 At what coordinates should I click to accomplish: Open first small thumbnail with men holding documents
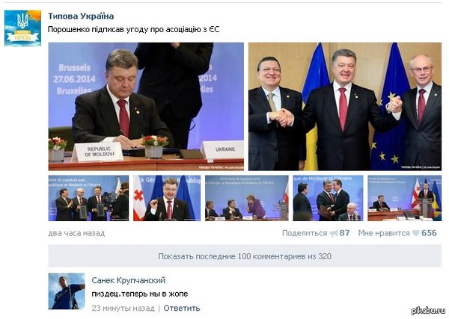pyautogui.click(x=88, y=198)
